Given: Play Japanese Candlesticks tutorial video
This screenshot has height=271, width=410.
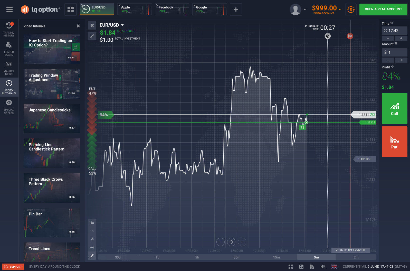Looking at the screenshot, I should (52, 118).
